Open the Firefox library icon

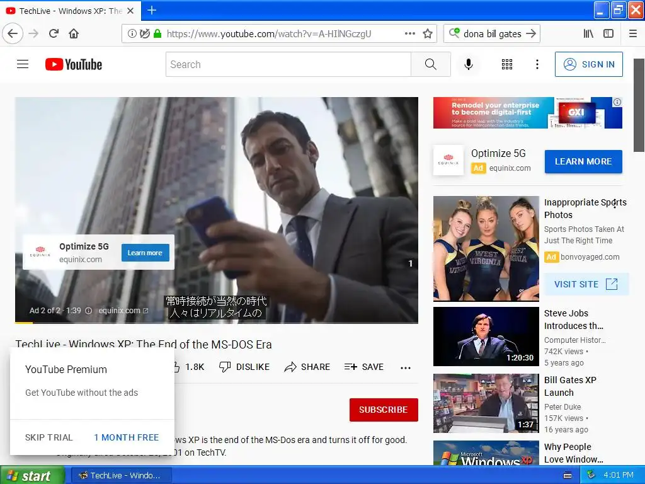[588, 33]
